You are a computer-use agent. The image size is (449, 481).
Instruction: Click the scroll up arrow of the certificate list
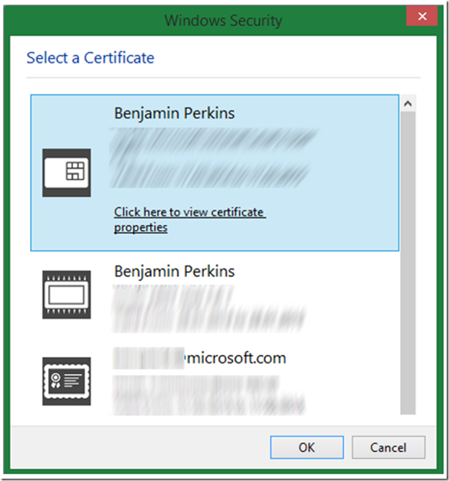[408, 103]
